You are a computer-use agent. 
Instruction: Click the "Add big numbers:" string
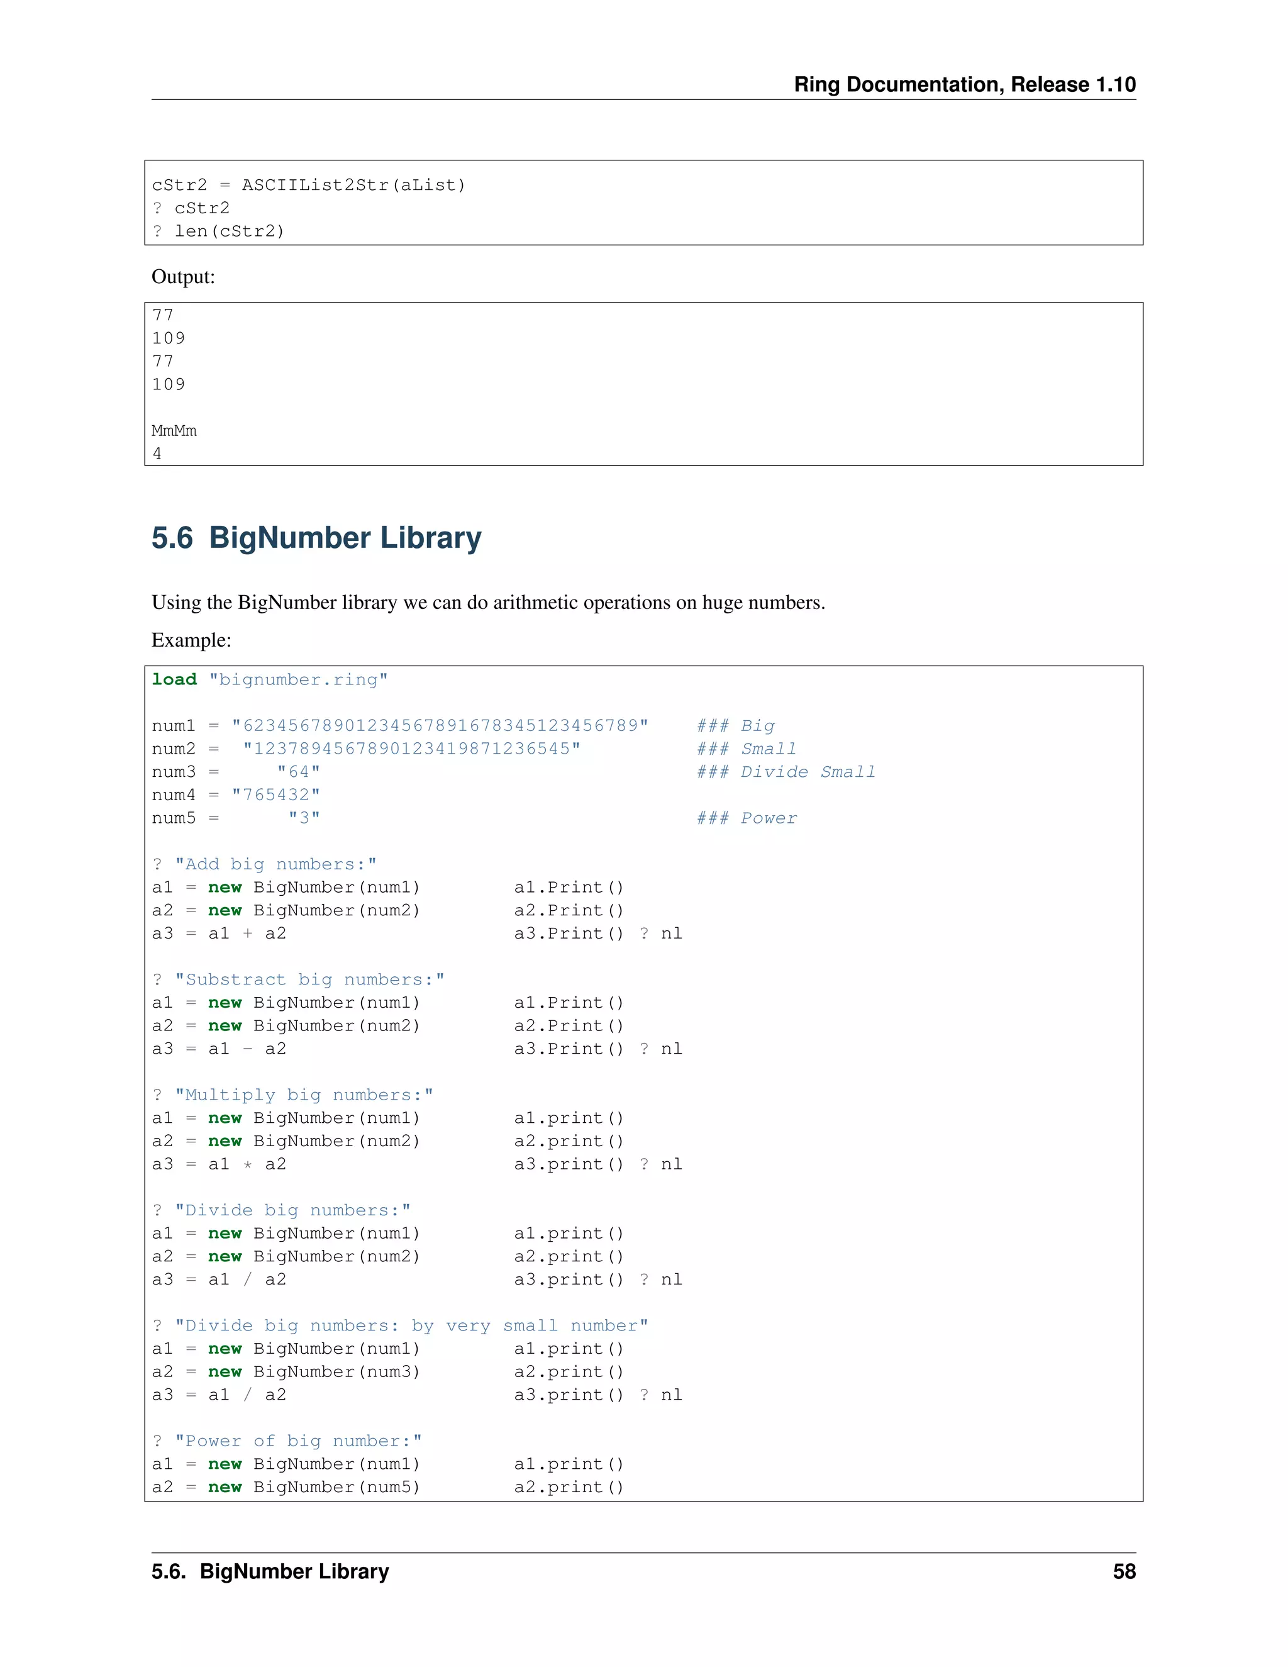pos(275,864)
